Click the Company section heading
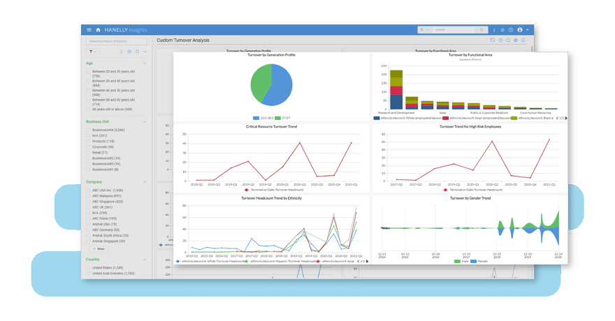The height and width of the screenshot is (321, 615). (94, 182)
